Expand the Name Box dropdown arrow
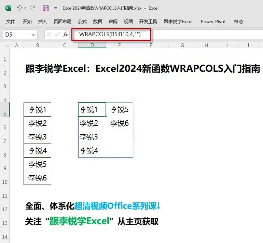 34,35
